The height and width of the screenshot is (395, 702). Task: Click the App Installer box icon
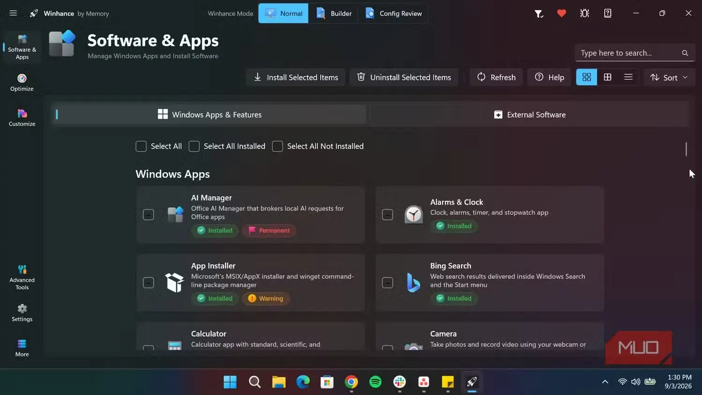(175, 283)
